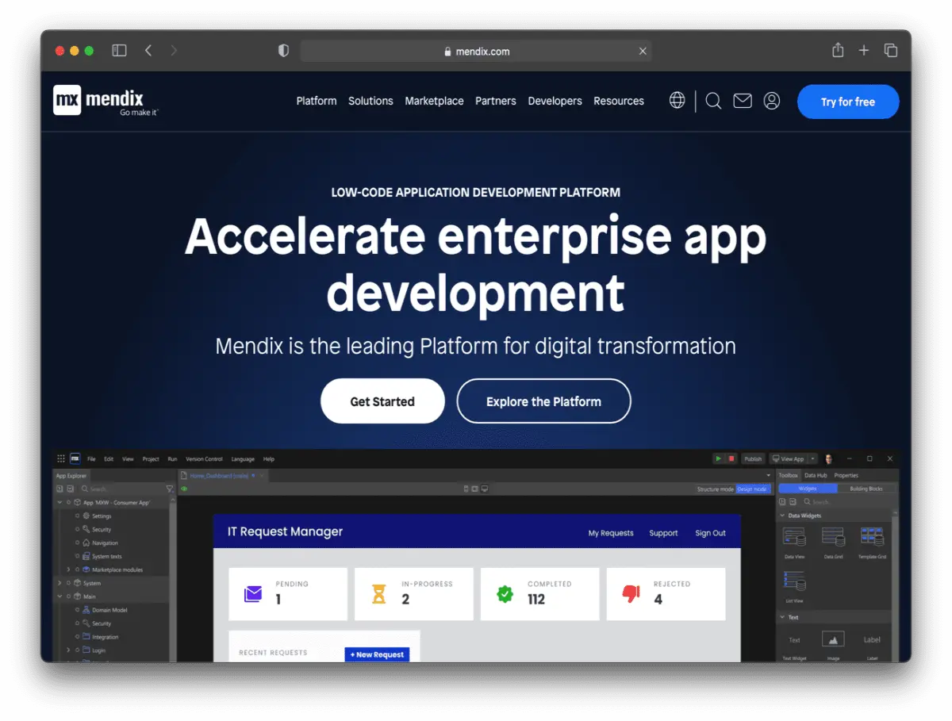Select the Building Blocks toggle
This screenshot has height=721, width=952.
click(x=866, y=489)
